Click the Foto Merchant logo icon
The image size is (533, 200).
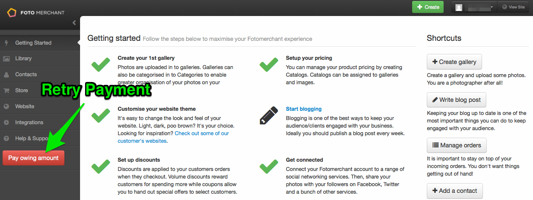tap(11, 12)
